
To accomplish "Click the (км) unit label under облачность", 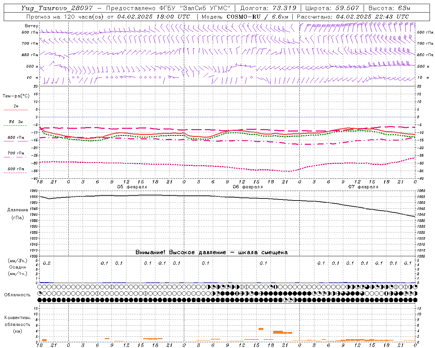I will tap(18, 331).
